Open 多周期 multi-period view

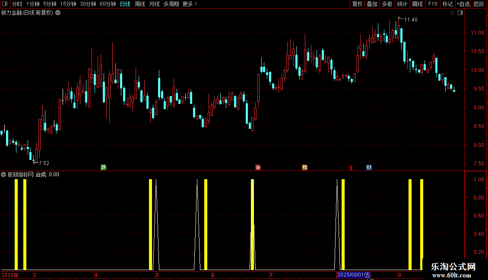(x=171, y=4)
